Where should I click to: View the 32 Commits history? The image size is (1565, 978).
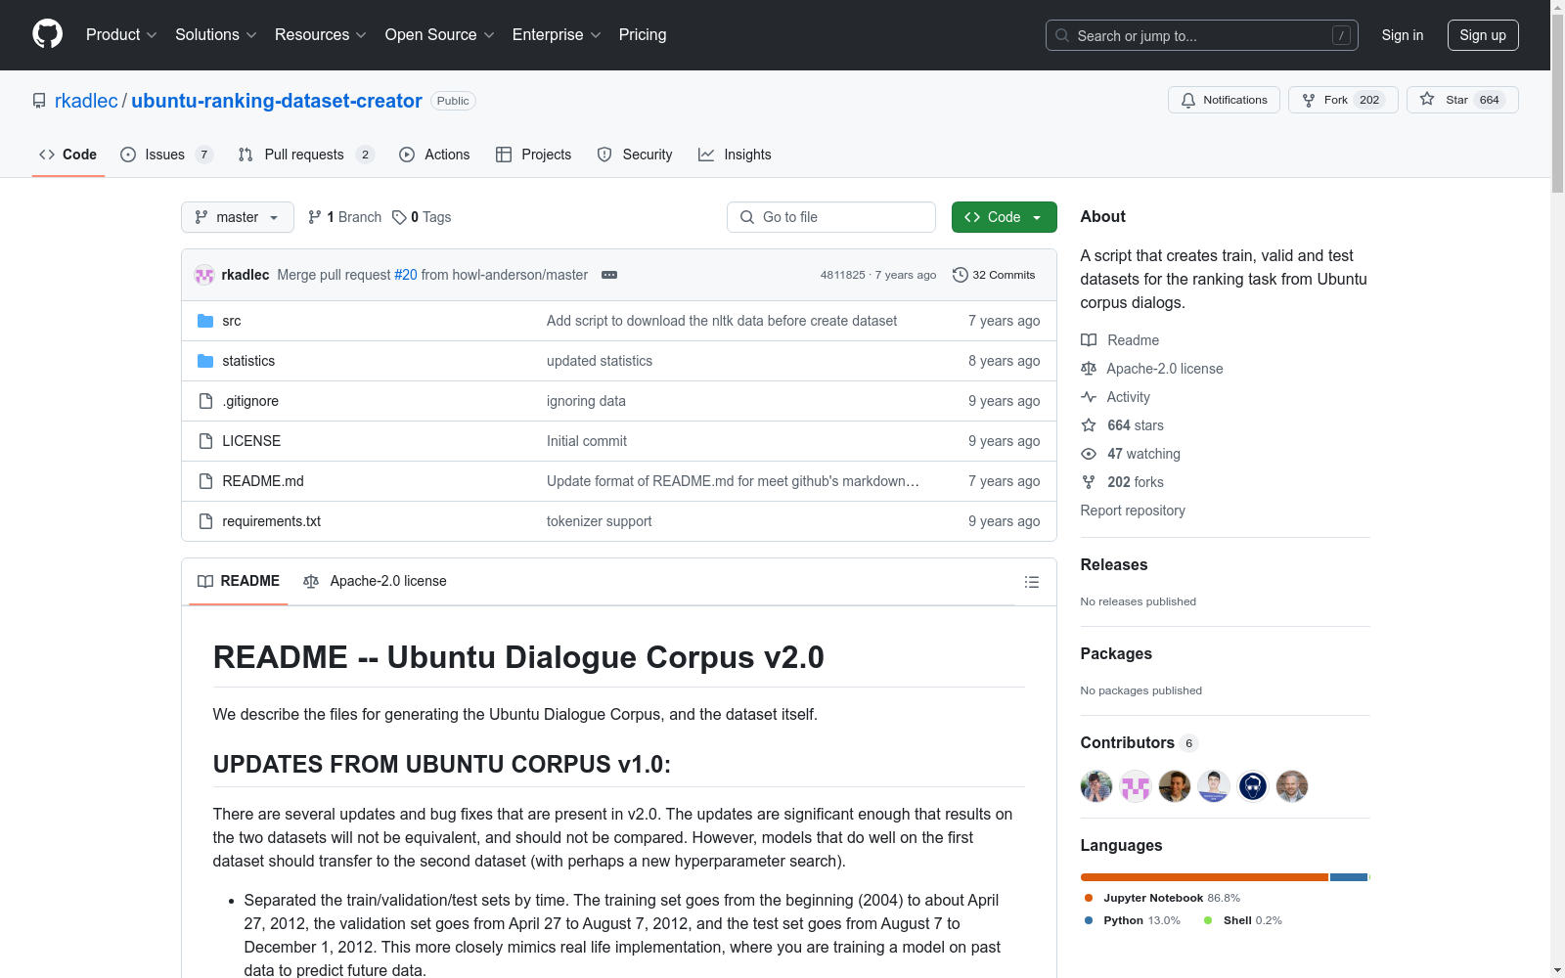994,275
